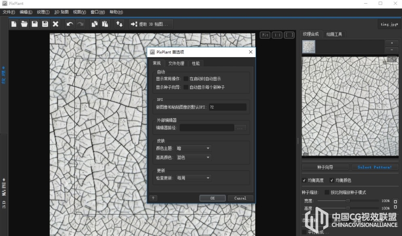Screen dimensions: 402x236
Task: Switch to the 绘画工具 panel tab
Action: point(334,34)
